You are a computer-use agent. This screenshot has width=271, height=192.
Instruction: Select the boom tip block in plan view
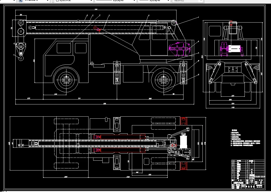pyautogui.click(x=21, y=143)
